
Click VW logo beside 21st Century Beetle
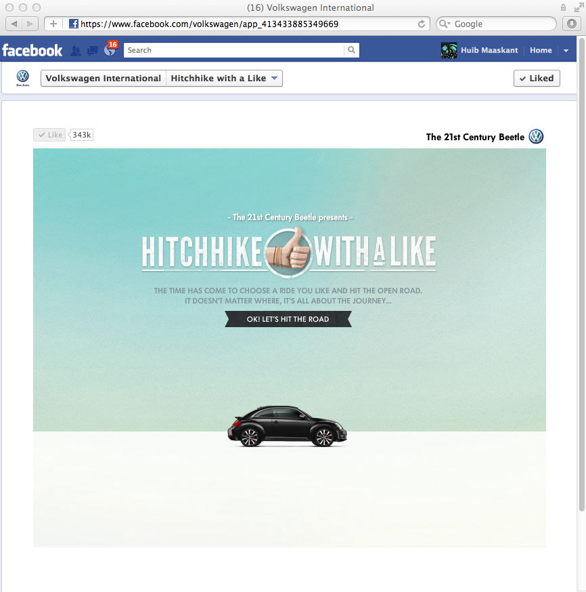pyautogui.click(x=536, y=136)
